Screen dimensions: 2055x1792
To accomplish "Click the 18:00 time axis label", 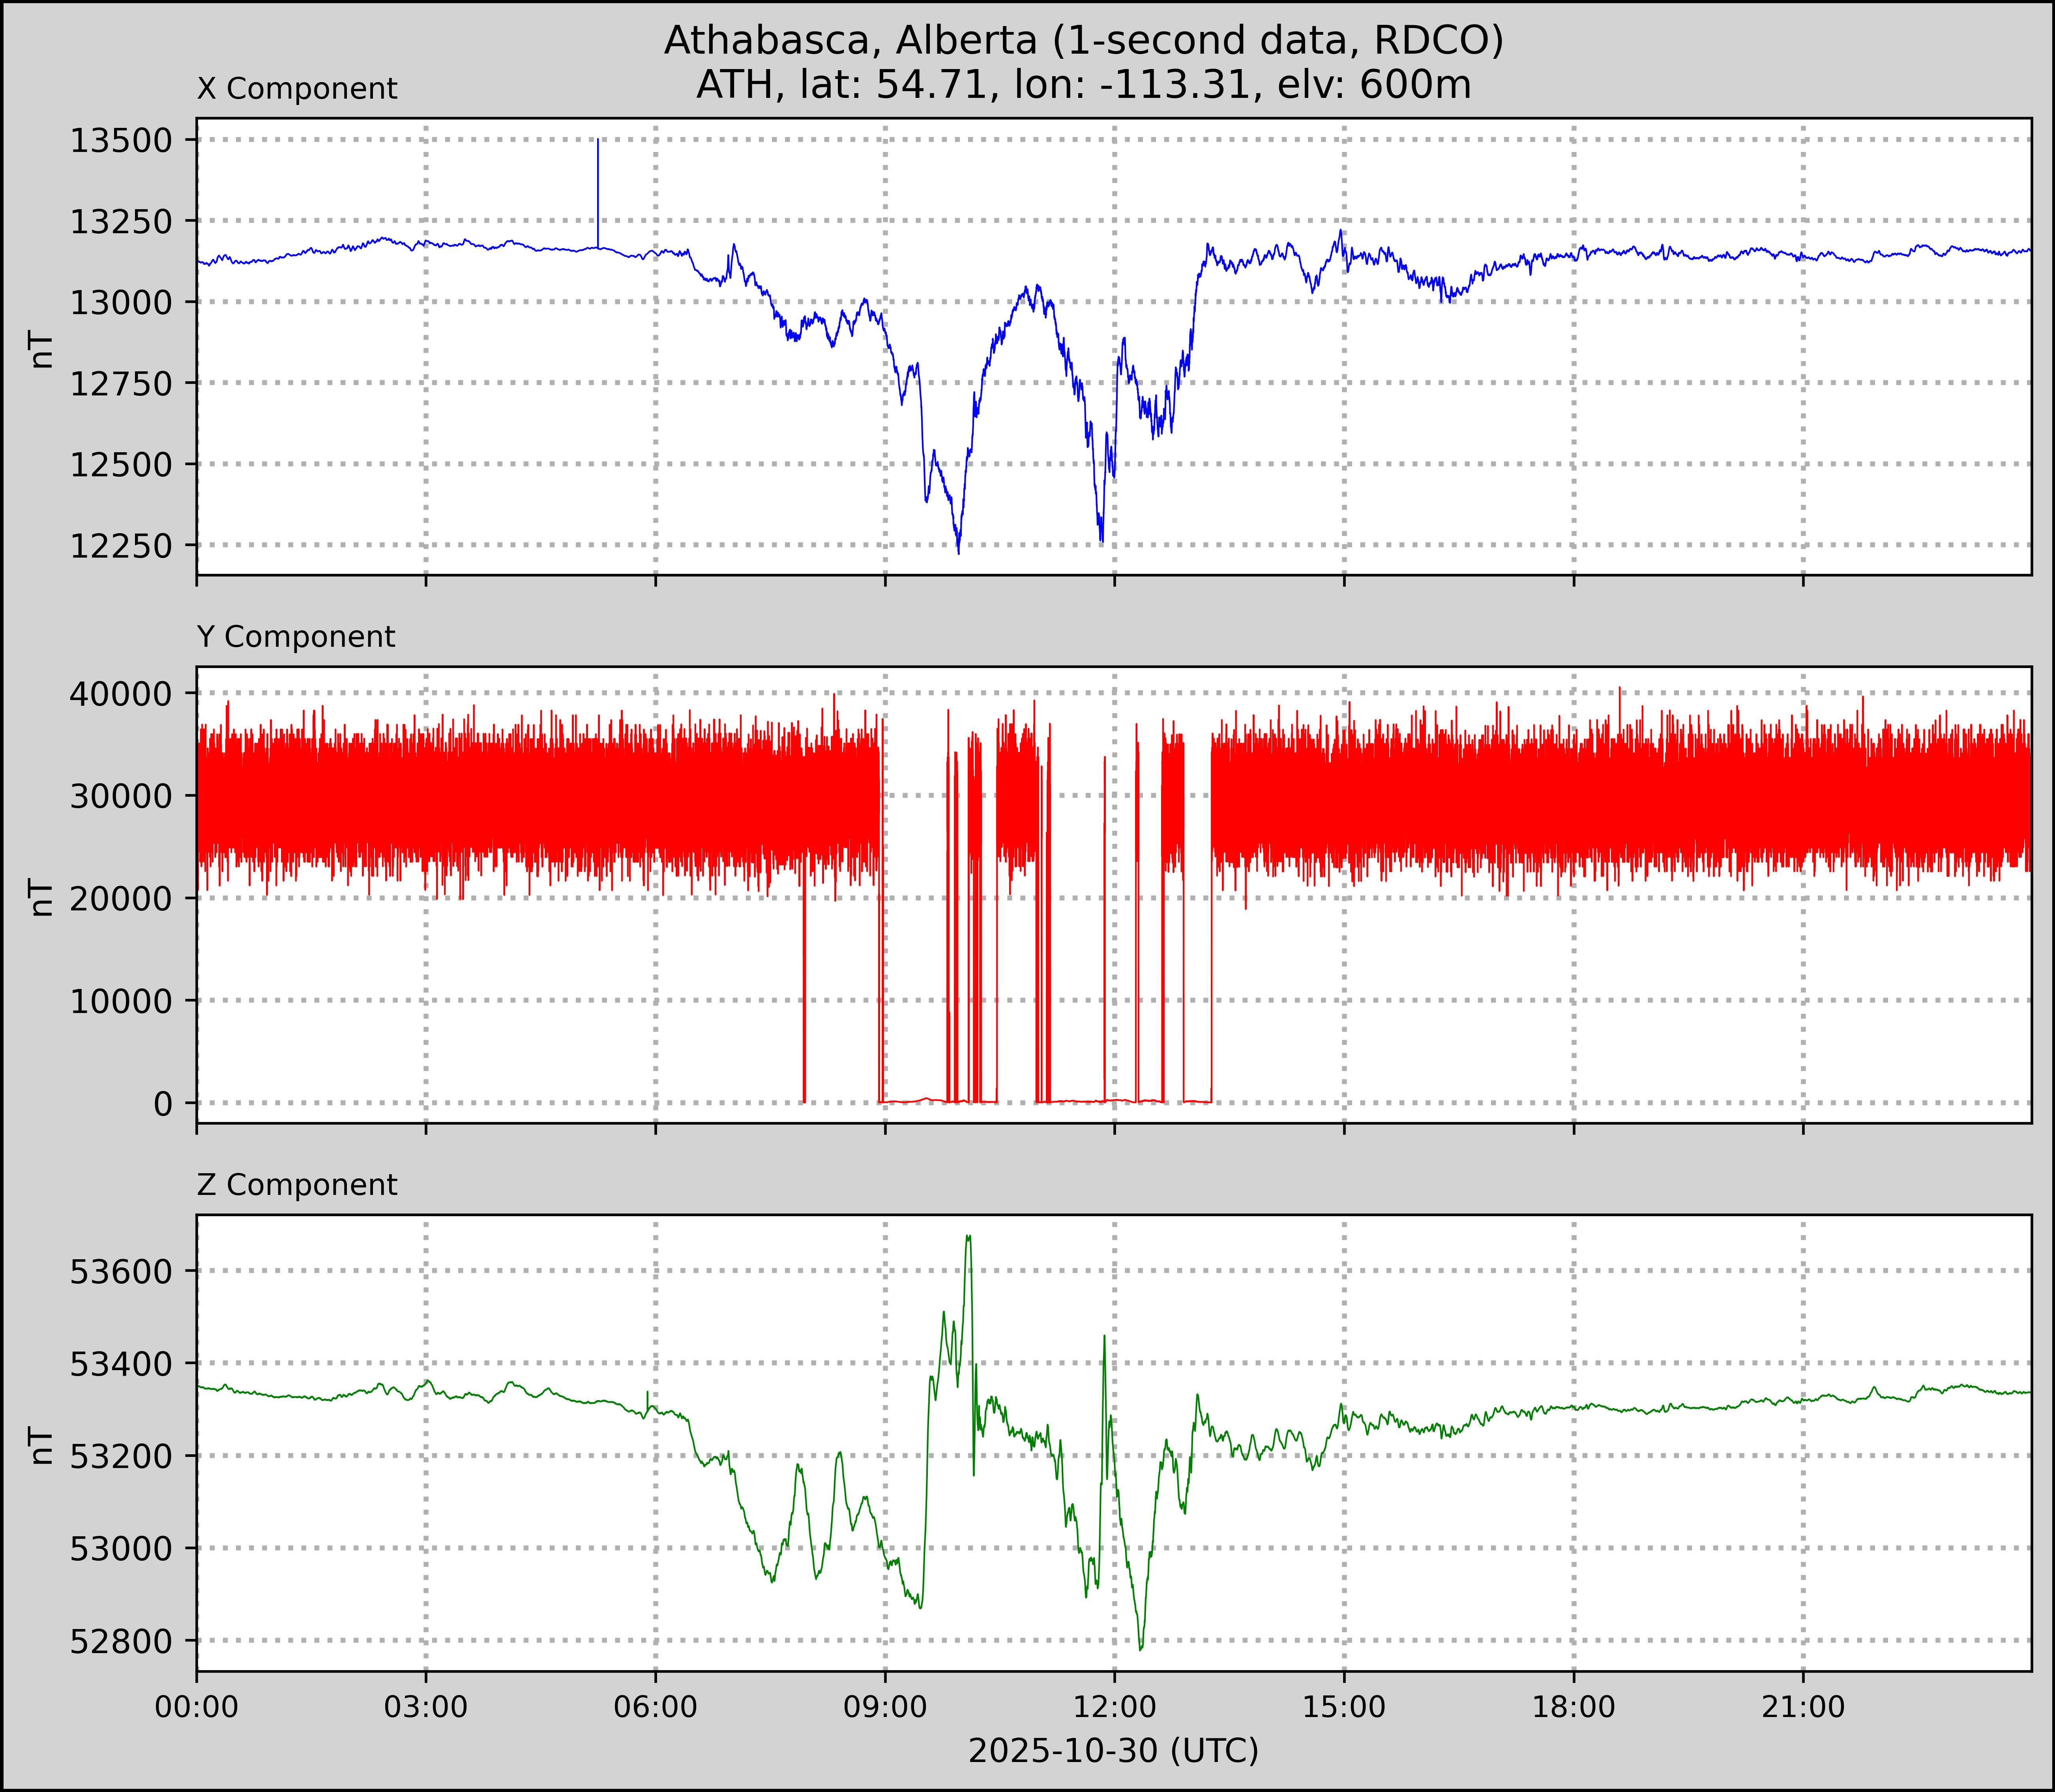I will pos(1574,1707).
